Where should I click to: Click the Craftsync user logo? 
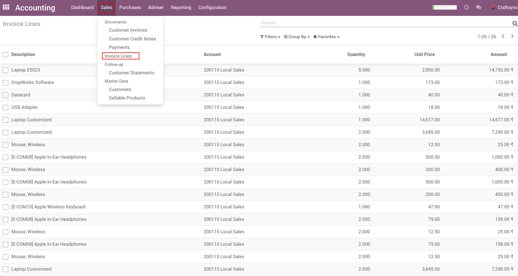tap(493, 7)
